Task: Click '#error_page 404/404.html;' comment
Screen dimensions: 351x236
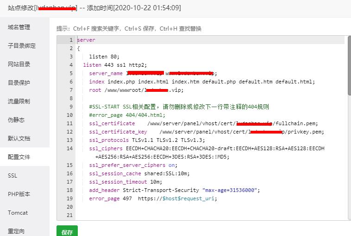Action: (127, 115)
